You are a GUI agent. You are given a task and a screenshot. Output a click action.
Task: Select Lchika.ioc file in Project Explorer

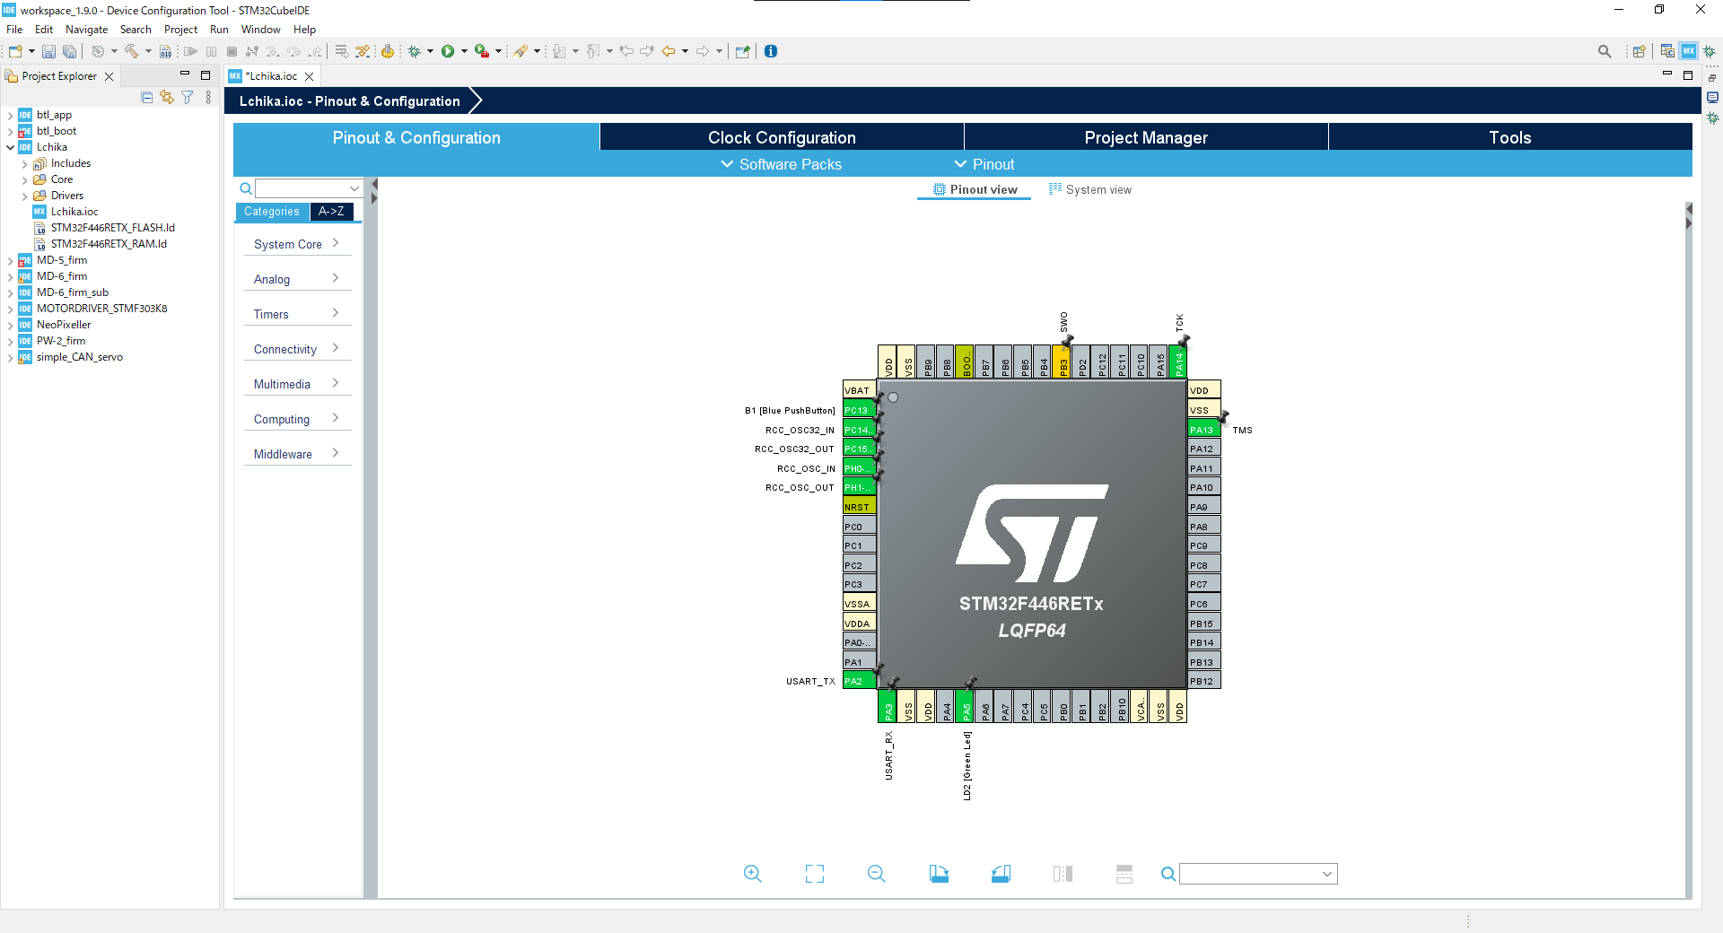tap(74, 212)
